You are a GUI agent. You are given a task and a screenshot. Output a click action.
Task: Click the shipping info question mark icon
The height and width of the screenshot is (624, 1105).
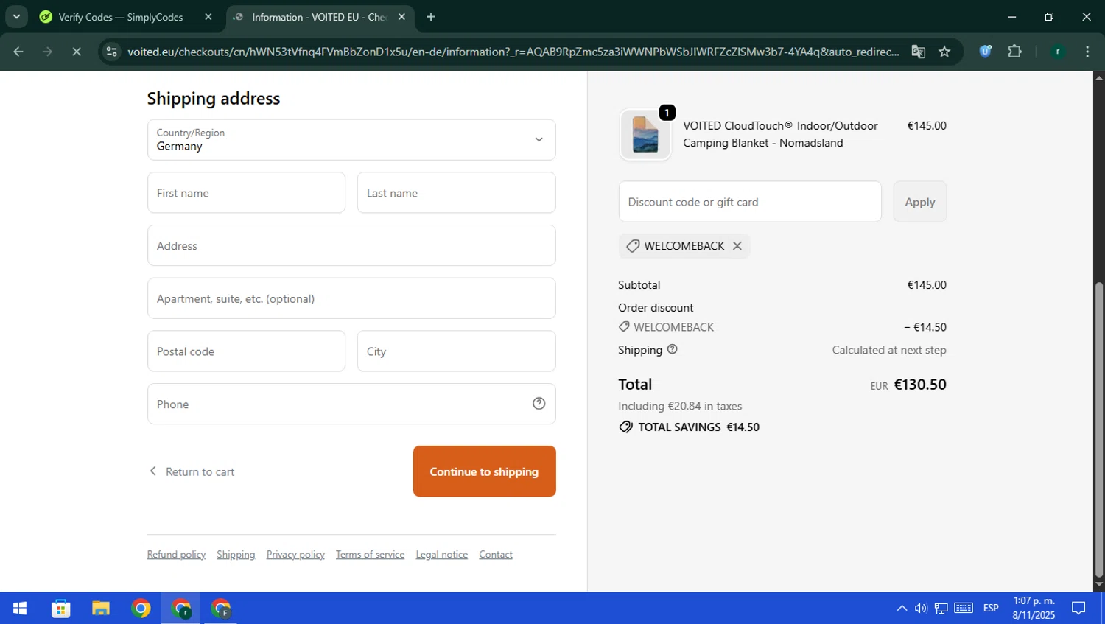coord(672,349)
